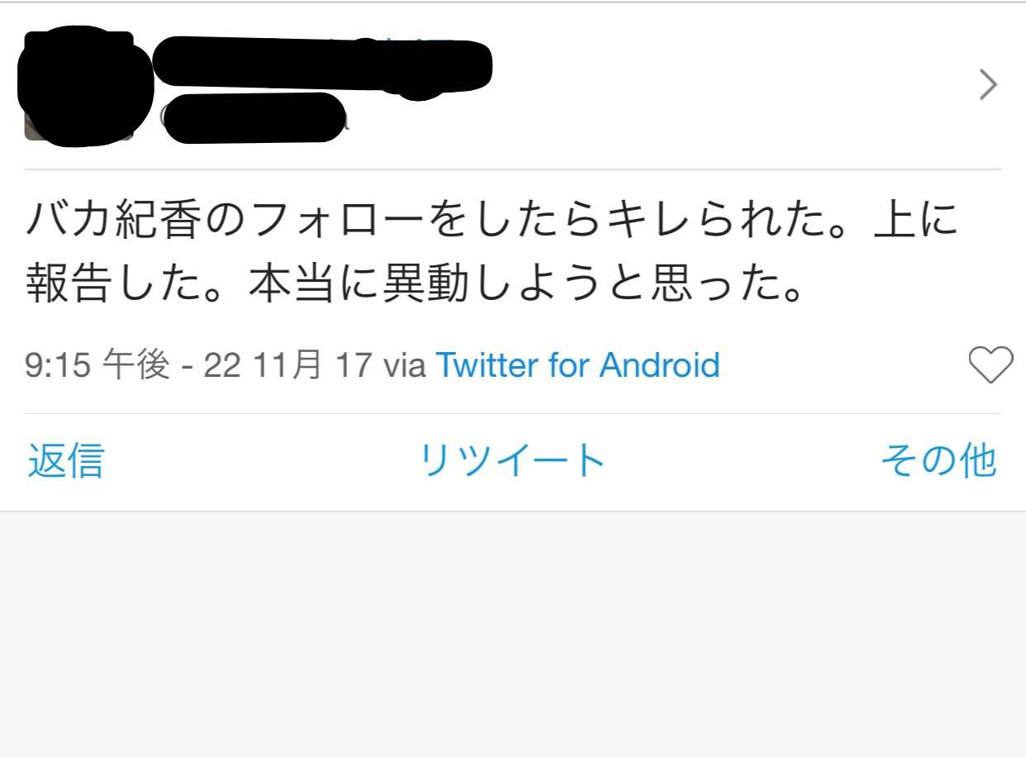The height and width of the screenshot is (757, 1026).
Task: Tap the empty gray area below the tweet
Action: 513,635
